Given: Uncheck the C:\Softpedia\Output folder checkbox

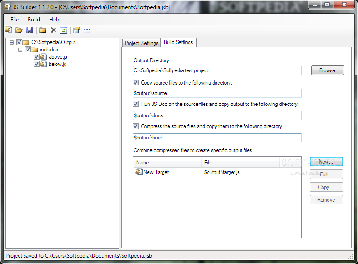Looking at the screenshot, I should coord(19,42).
